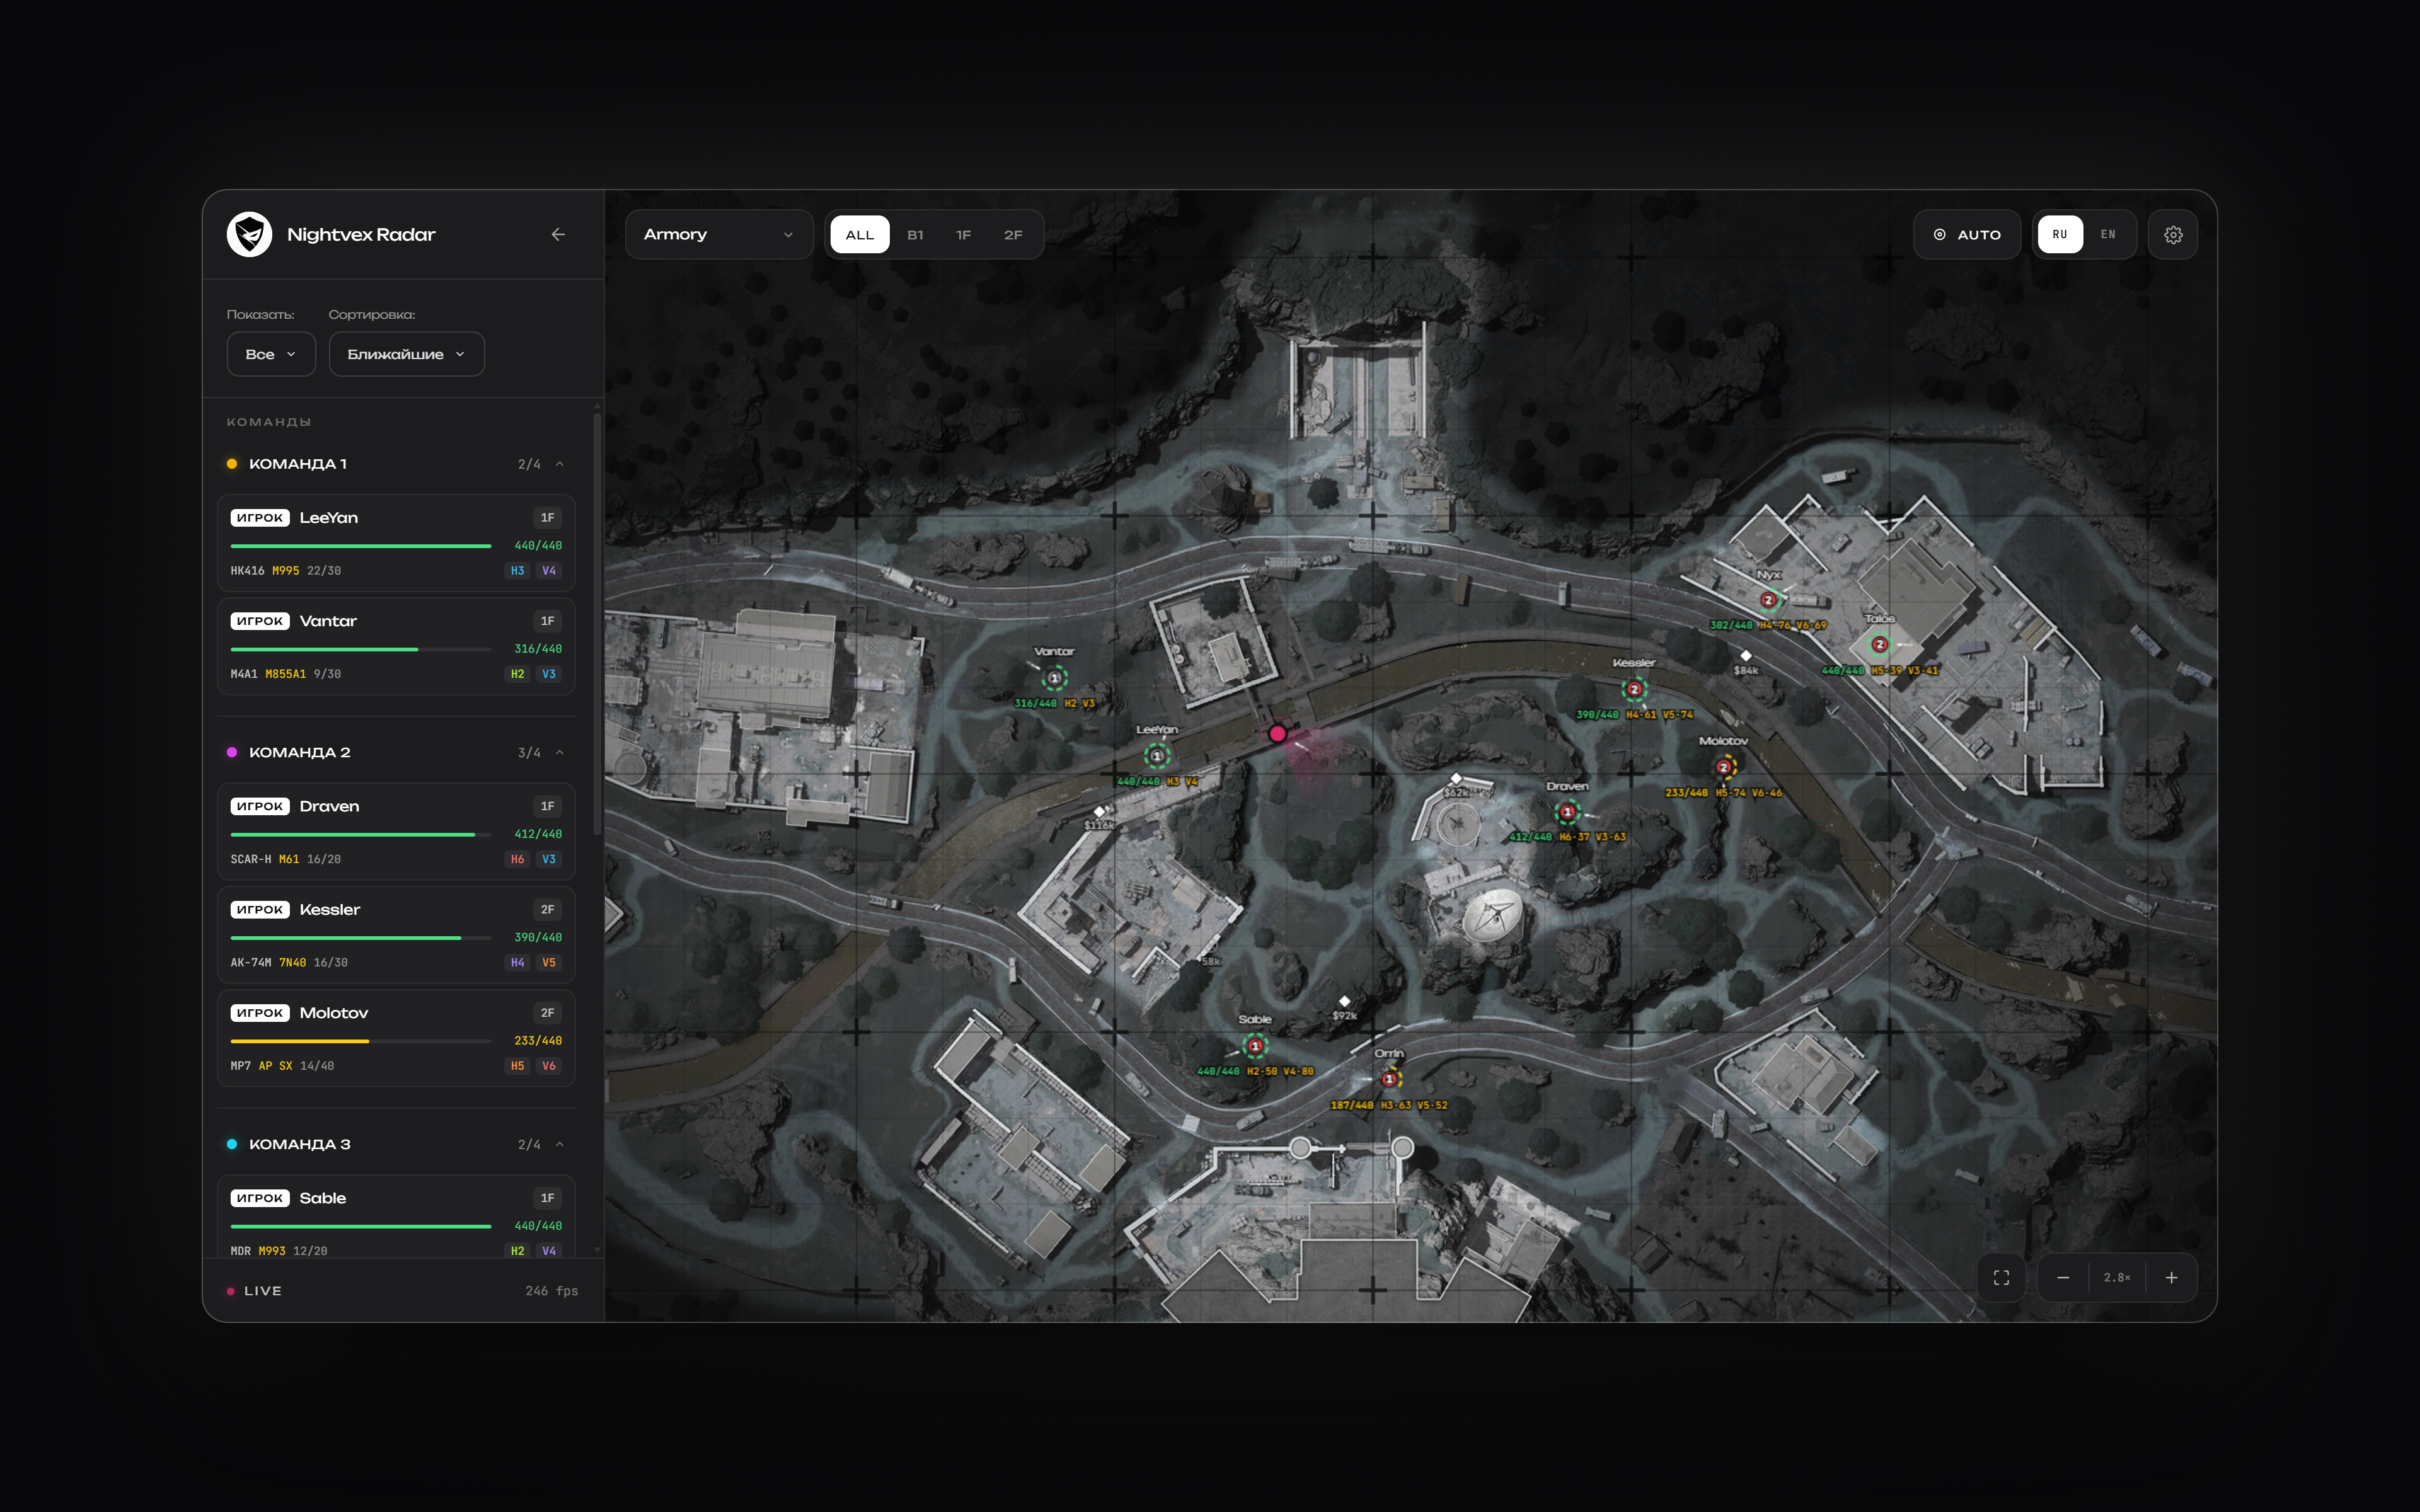The width and height of the screenshot is (2420, 1512).
Task: Zoom out with the minus button
Action: 2063,1277
